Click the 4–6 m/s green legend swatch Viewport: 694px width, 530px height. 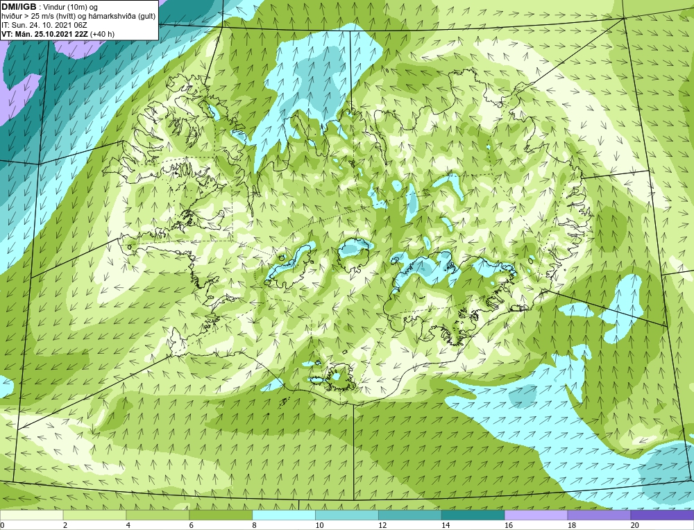158,515
